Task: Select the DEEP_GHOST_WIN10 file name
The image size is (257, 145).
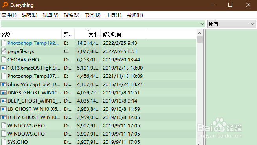Action: [34, 101]
